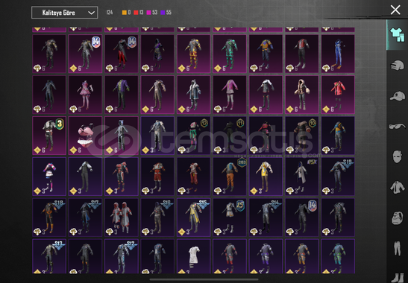The image size is (408, 283).
Task: Select the helmet category icon
Action: 397,66
